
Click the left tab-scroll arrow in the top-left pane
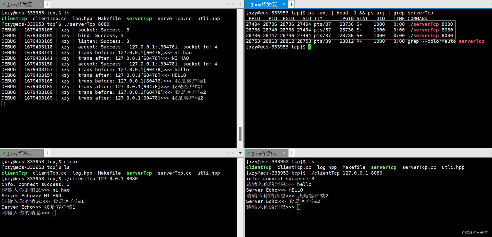227,4
